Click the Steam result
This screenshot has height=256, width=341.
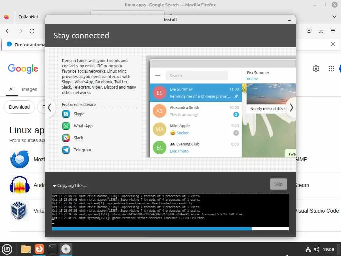tap(302, 185)
